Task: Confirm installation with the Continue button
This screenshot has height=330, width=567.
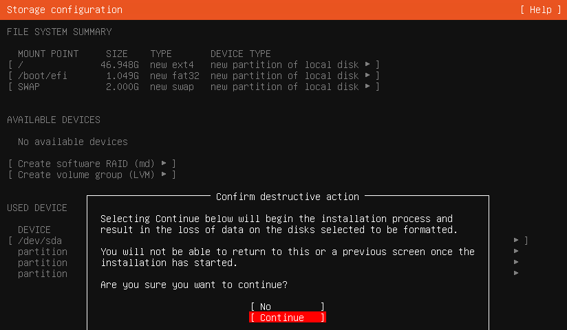Action: coord(288,318)
